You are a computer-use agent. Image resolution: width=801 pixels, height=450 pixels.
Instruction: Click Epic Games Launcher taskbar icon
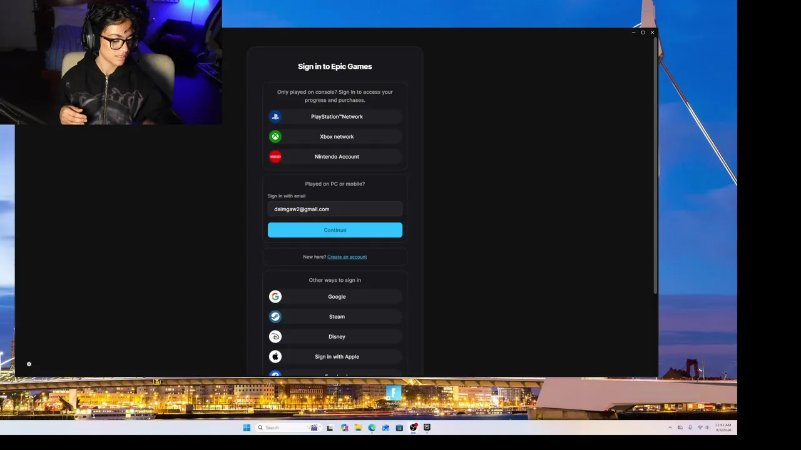coord(427,427)
